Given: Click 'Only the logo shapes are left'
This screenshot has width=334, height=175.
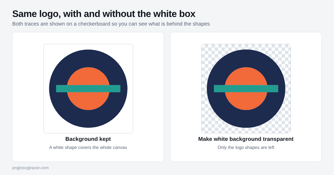Looking at the screenshot, I should (246, 147).
